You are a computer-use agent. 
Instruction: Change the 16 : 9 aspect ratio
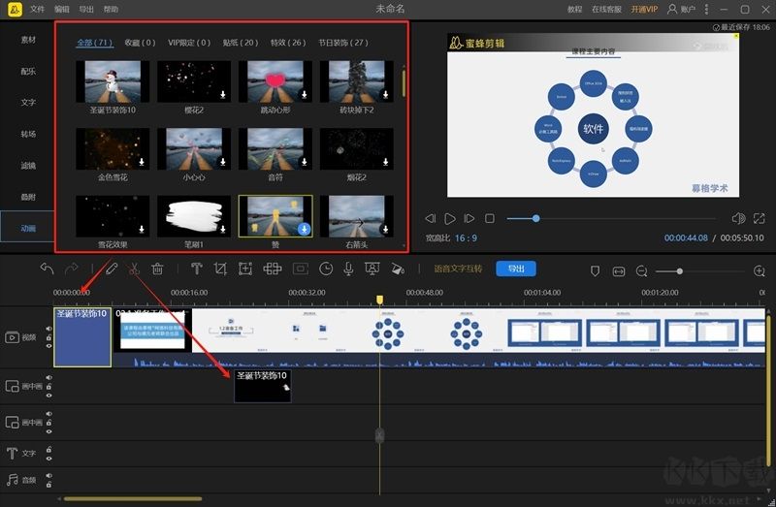(x=465, y=238)
